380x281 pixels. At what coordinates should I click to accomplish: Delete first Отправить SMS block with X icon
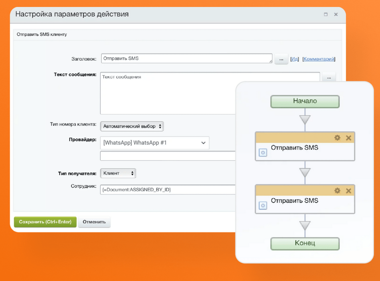tap(348, 137)
